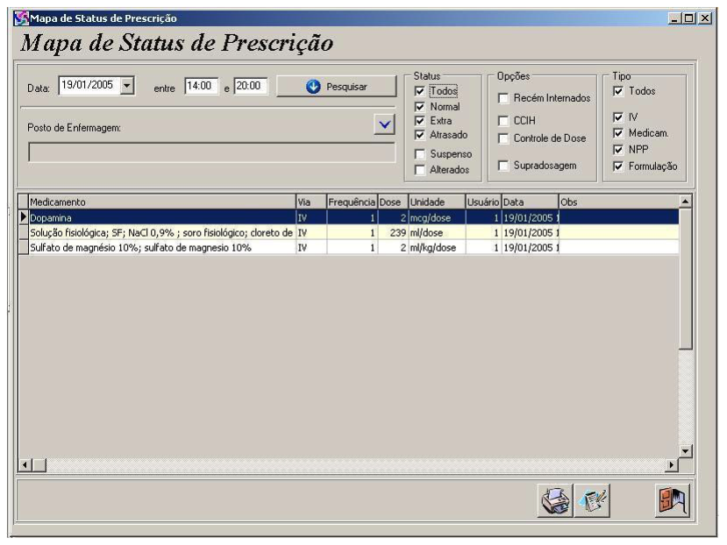Viewport: 727px width, 545px height.
Task: Click the Unidade column header
Action: click(x=437, y=202)
